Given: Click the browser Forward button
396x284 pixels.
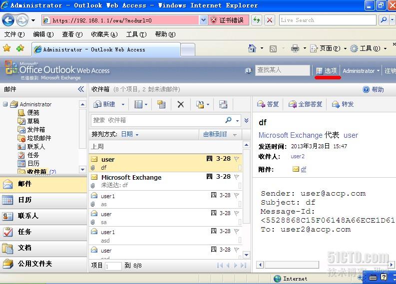Looking at the screenshot, I should pyautogui.click(x=22, y=20).
